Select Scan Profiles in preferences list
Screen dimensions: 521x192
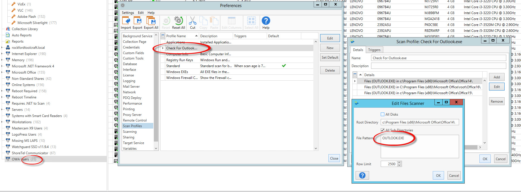[132, 126]
